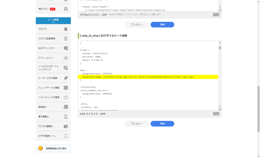Screen dimensions: 260x158
Task: Click the display: inline-block; line
Action: (x=95, y=53)
